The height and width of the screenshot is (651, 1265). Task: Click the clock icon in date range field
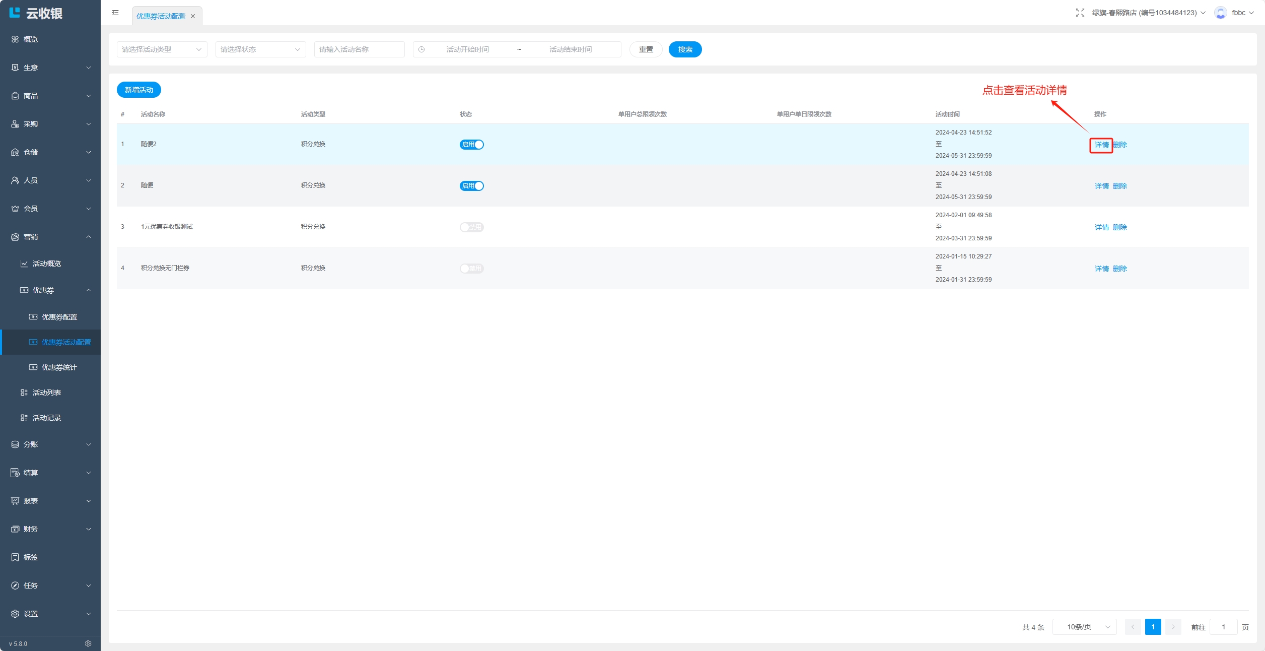[421, 49]
